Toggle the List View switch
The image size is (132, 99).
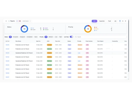coord(72,37)
